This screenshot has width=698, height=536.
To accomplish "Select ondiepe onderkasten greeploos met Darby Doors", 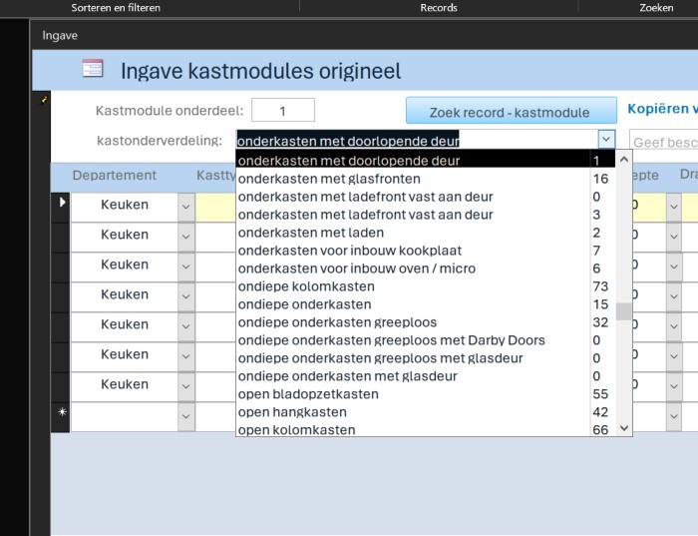I will click(x=426, y=340).
